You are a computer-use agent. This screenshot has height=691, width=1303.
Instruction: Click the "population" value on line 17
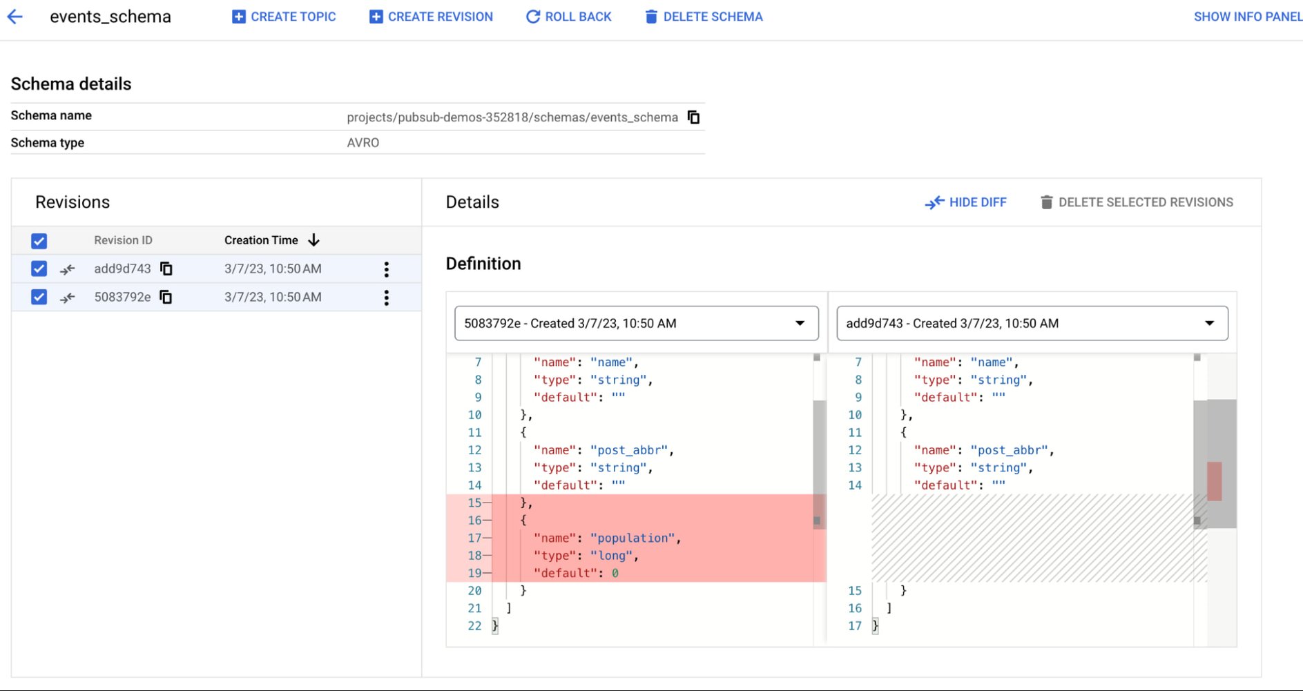632,538
